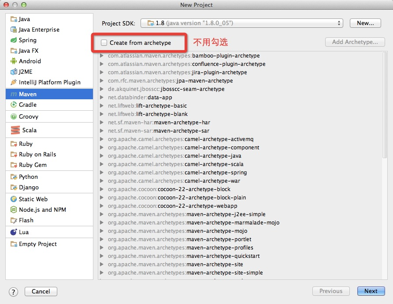Expand the cocoon-22-archetype-webapp node

[102, 206]
